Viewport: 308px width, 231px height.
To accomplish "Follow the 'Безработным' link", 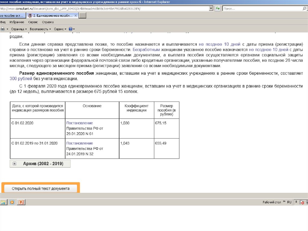I will (x=146, y=50).
